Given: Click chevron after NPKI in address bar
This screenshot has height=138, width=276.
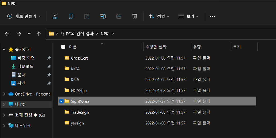Looking at the screenshot, I should tap(113, 34).
